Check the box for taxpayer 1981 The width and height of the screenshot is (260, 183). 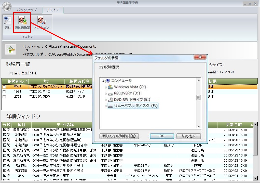pyautogui.click(x=4, y=92)
